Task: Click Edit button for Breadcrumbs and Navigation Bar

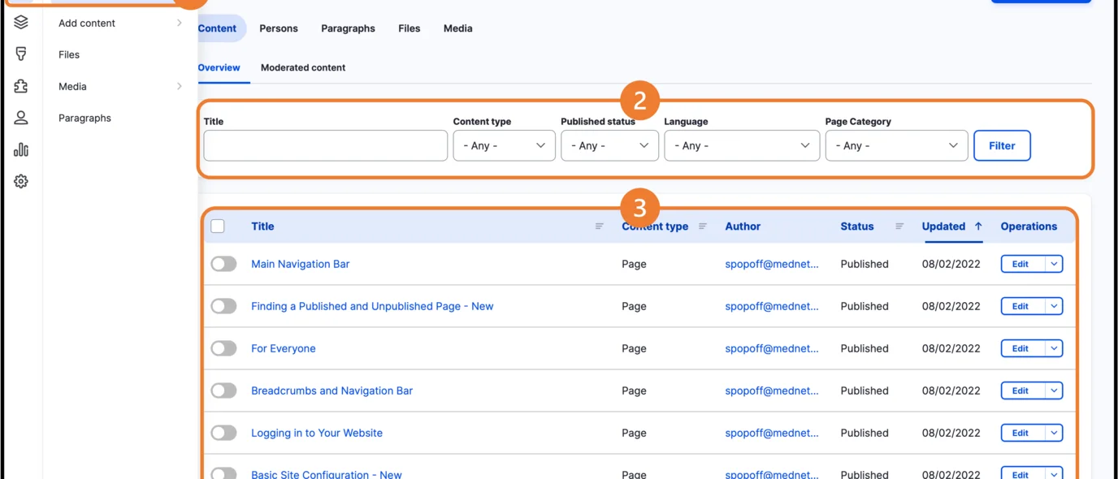Action: tap(1022, 391)
